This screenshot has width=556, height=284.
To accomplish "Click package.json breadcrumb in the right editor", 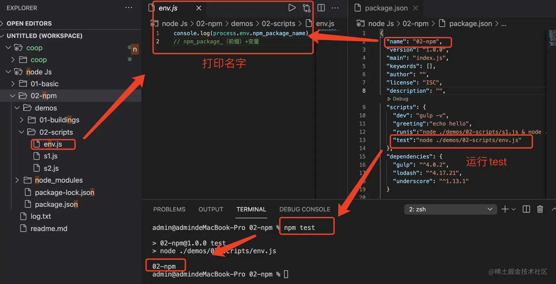I will coord(470,24).
